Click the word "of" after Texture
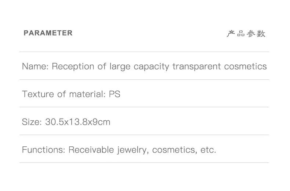This screenshot has height=191, width=290. click(61, 94)
